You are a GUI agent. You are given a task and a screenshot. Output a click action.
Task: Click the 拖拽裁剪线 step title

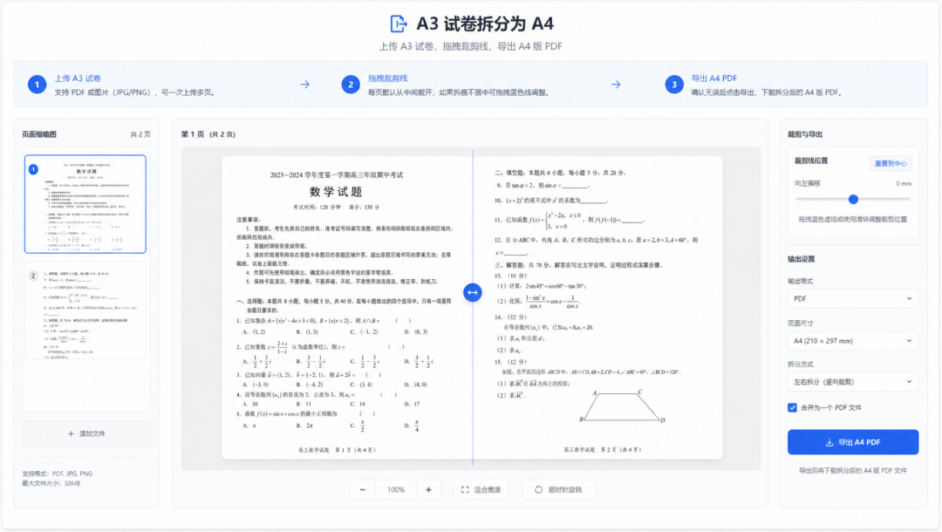387,78
